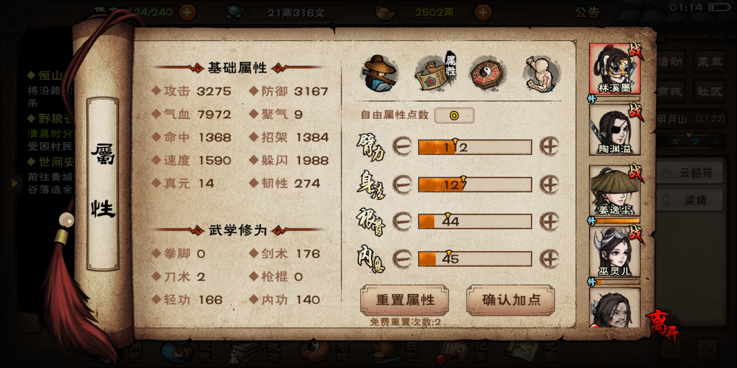This screenshot has width=737, height=368.
Task: Increase 身法 with the plus button
Action: pos(549,184)
